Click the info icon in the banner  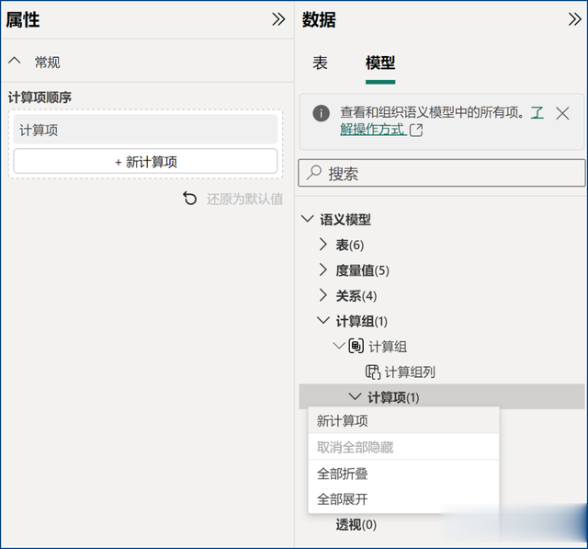(321, 113)
